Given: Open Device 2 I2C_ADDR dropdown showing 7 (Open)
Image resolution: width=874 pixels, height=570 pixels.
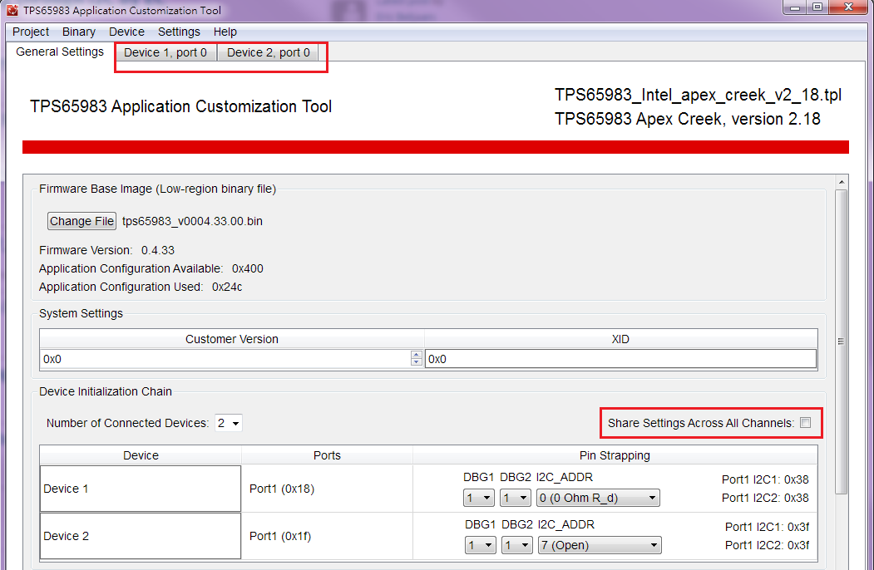Looking at the screenshot, I should [600, 545].
